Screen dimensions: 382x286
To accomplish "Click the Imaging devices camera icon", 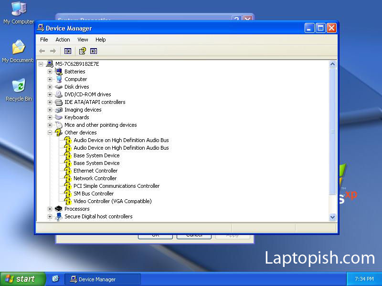I will coord(59,110).
